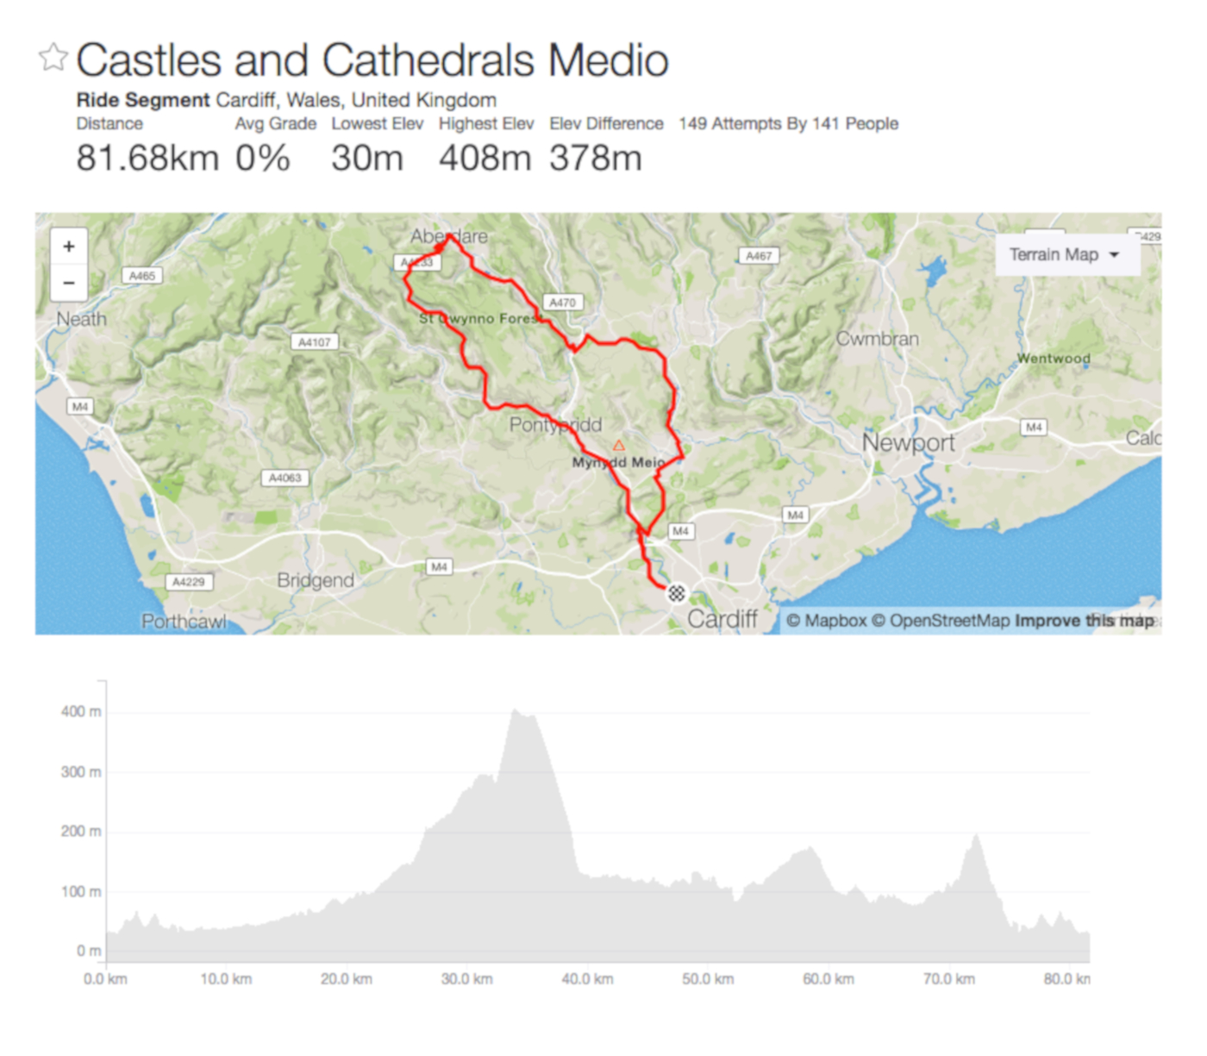Click the Pontypridd label on the map
1207x1056 pixels.
tap(555, 425)
